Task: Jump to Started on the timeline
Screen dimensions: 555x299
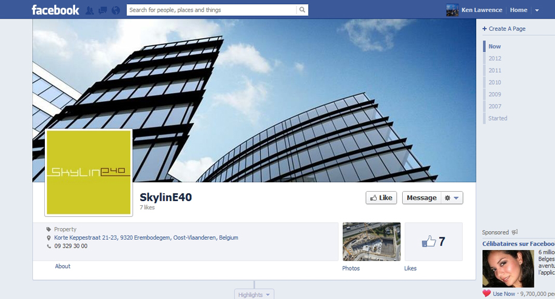Action: 497,118
